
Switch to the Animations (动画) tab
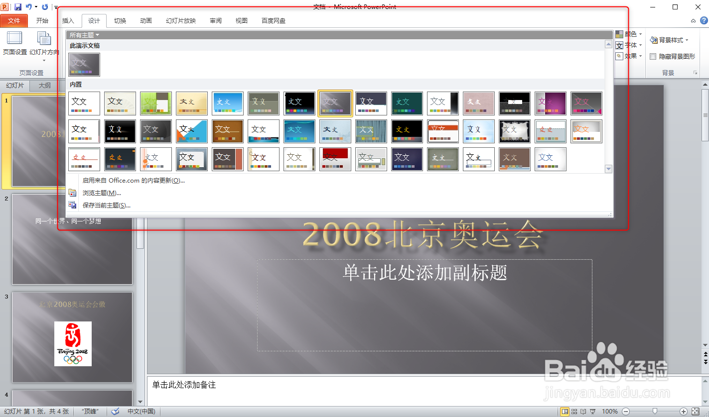tap(146, 21)
